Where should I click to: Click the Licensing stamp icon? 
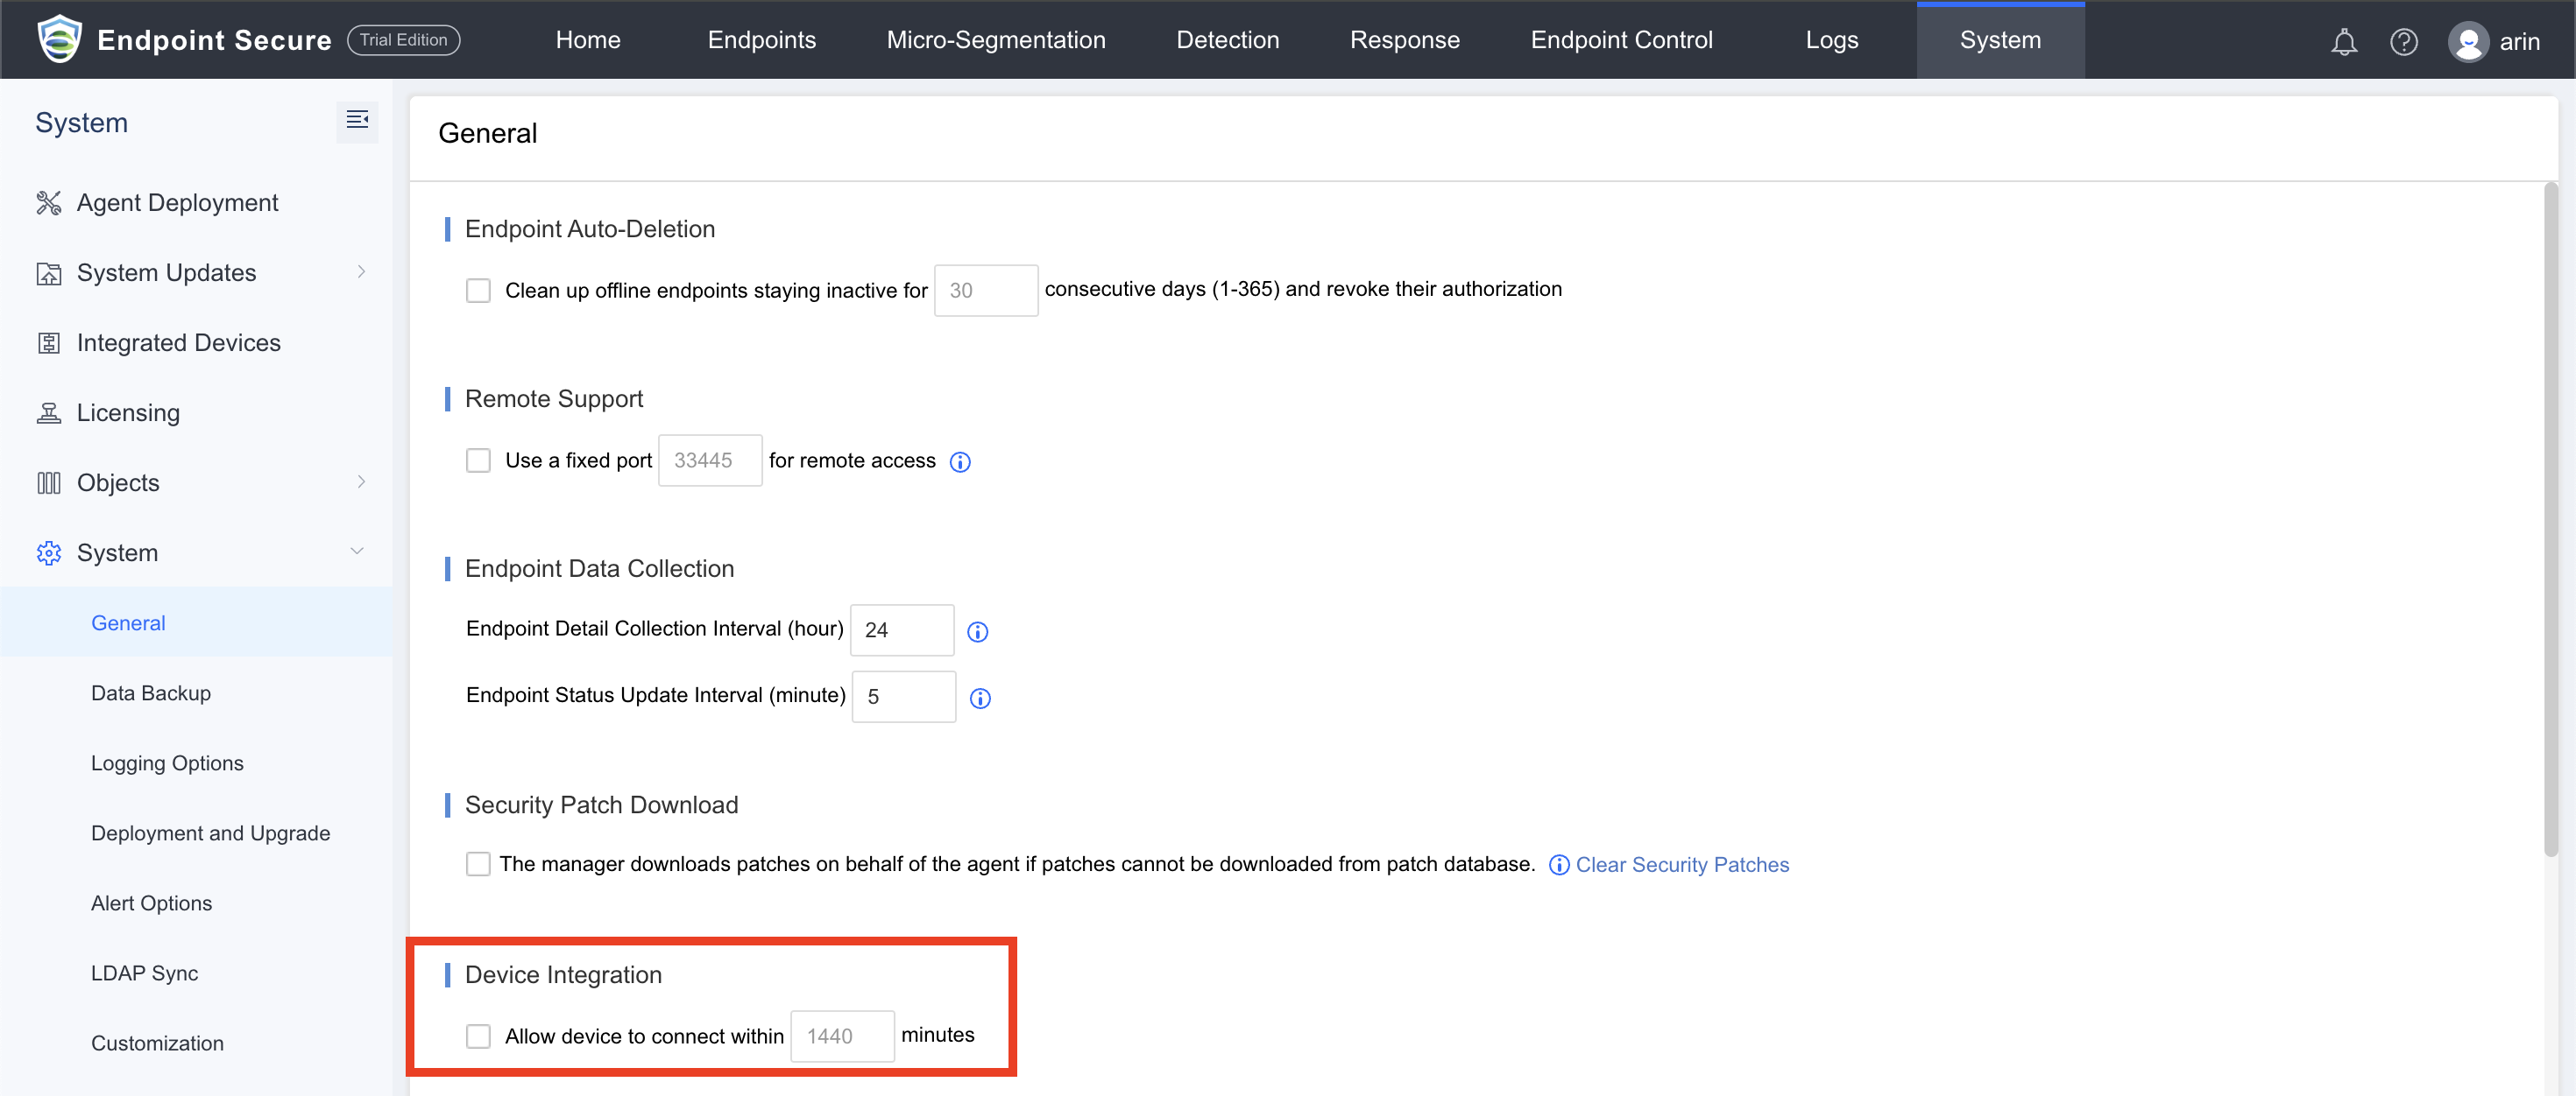[x=49, y=412]
